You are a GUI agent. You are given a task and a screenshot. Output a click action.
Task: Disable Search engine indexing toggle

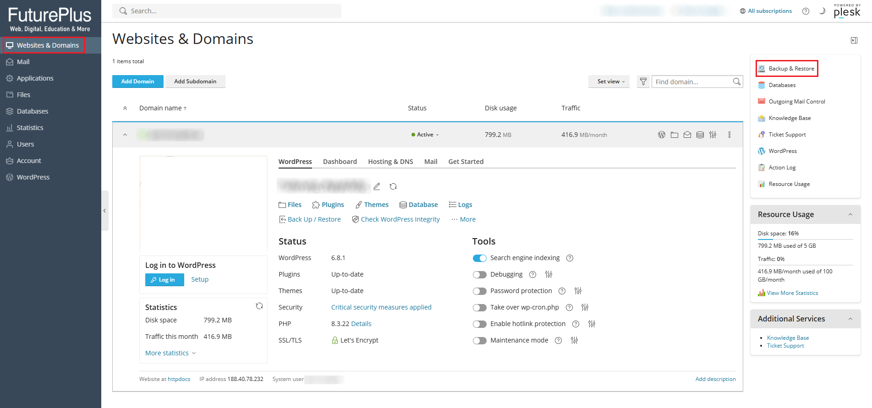point(480,258)
